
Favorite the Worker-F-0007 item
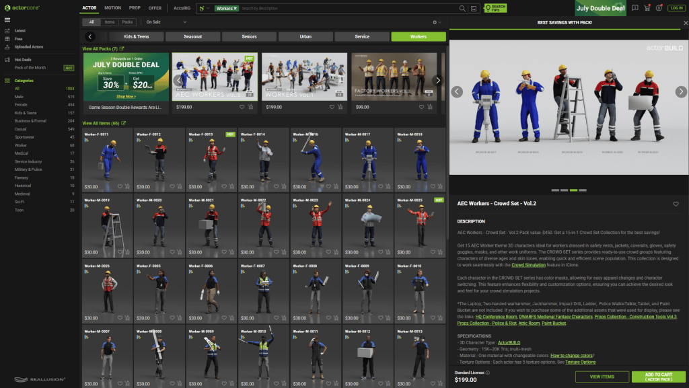click(x=277, y=318)
